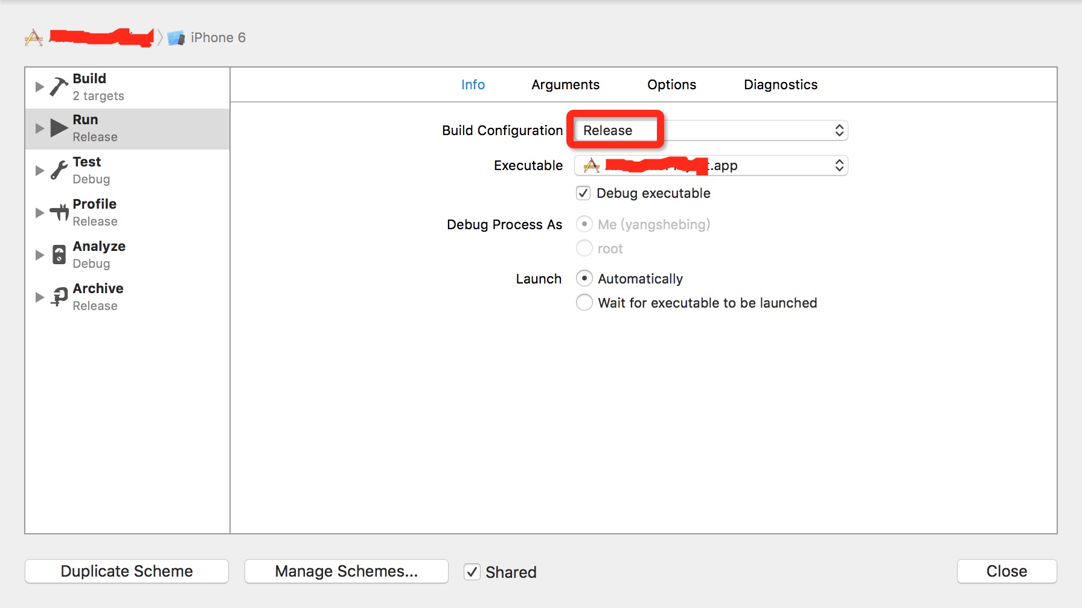Select Wait for executable to be launched
This screenshot has width=1082, height=608.
(584, 302)
